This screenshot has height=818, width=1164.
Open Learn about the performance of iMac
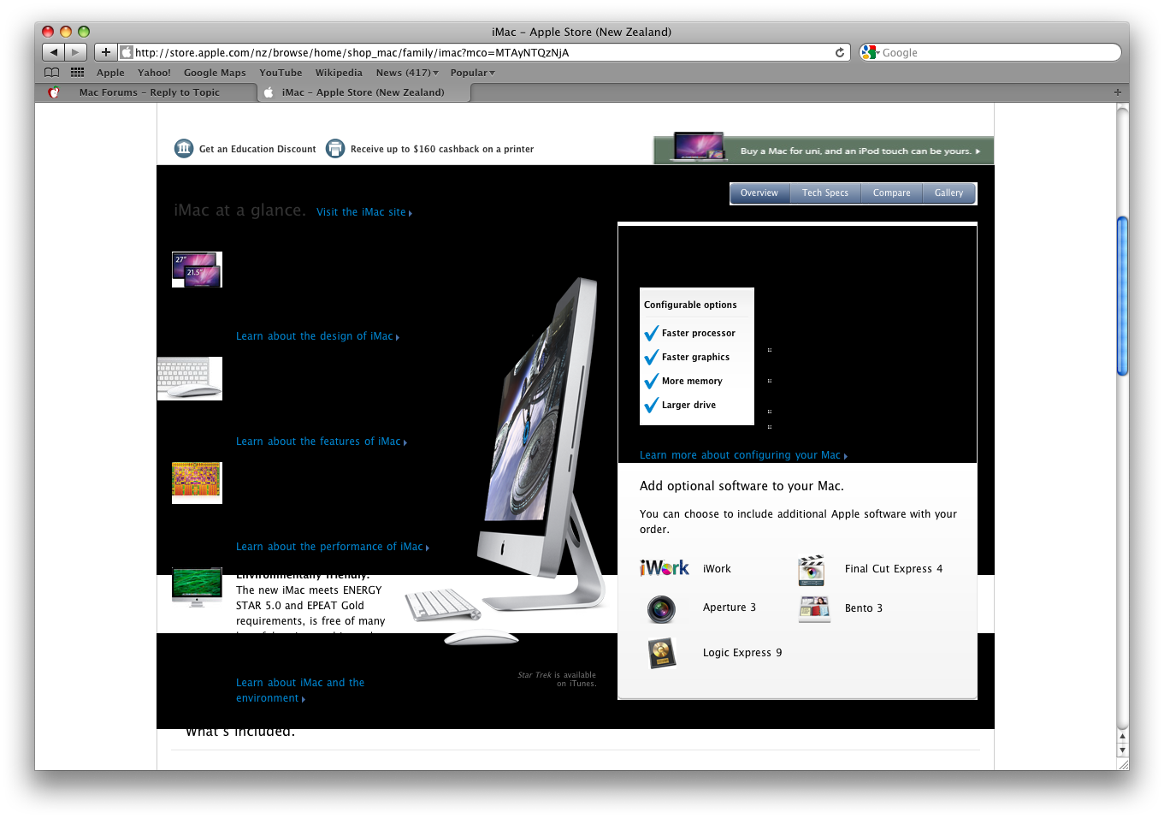coord(333,547)
